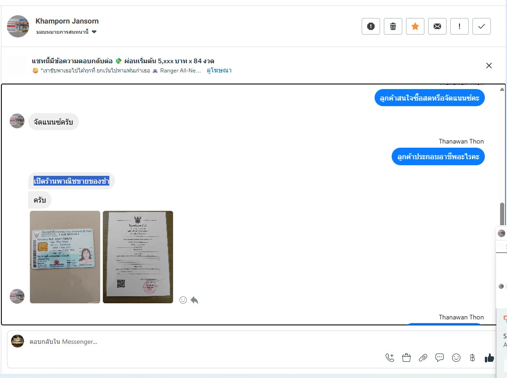The image size is (507, 378).
Task: Open the assign conversation dropdown
Action: [66, 32]
